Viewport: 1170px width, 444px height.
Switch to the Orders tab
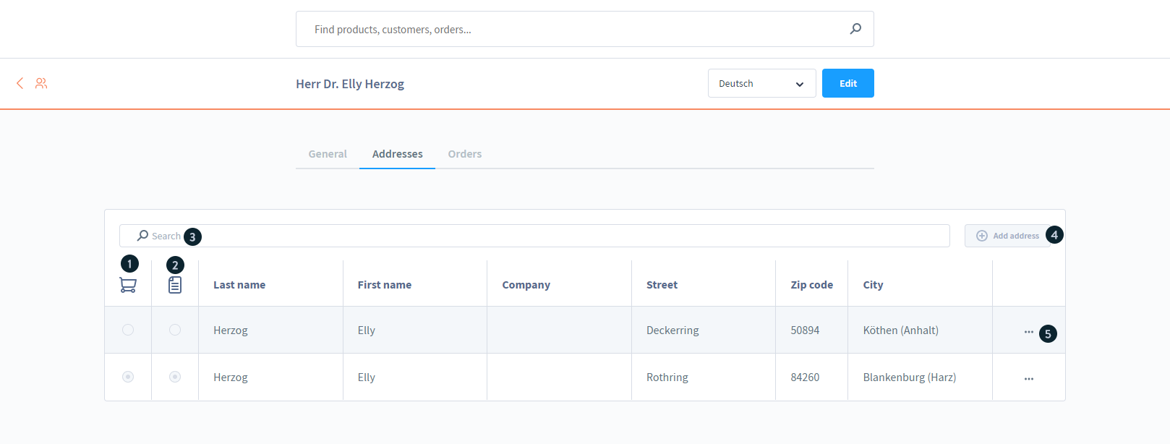[x=464, y=154]
